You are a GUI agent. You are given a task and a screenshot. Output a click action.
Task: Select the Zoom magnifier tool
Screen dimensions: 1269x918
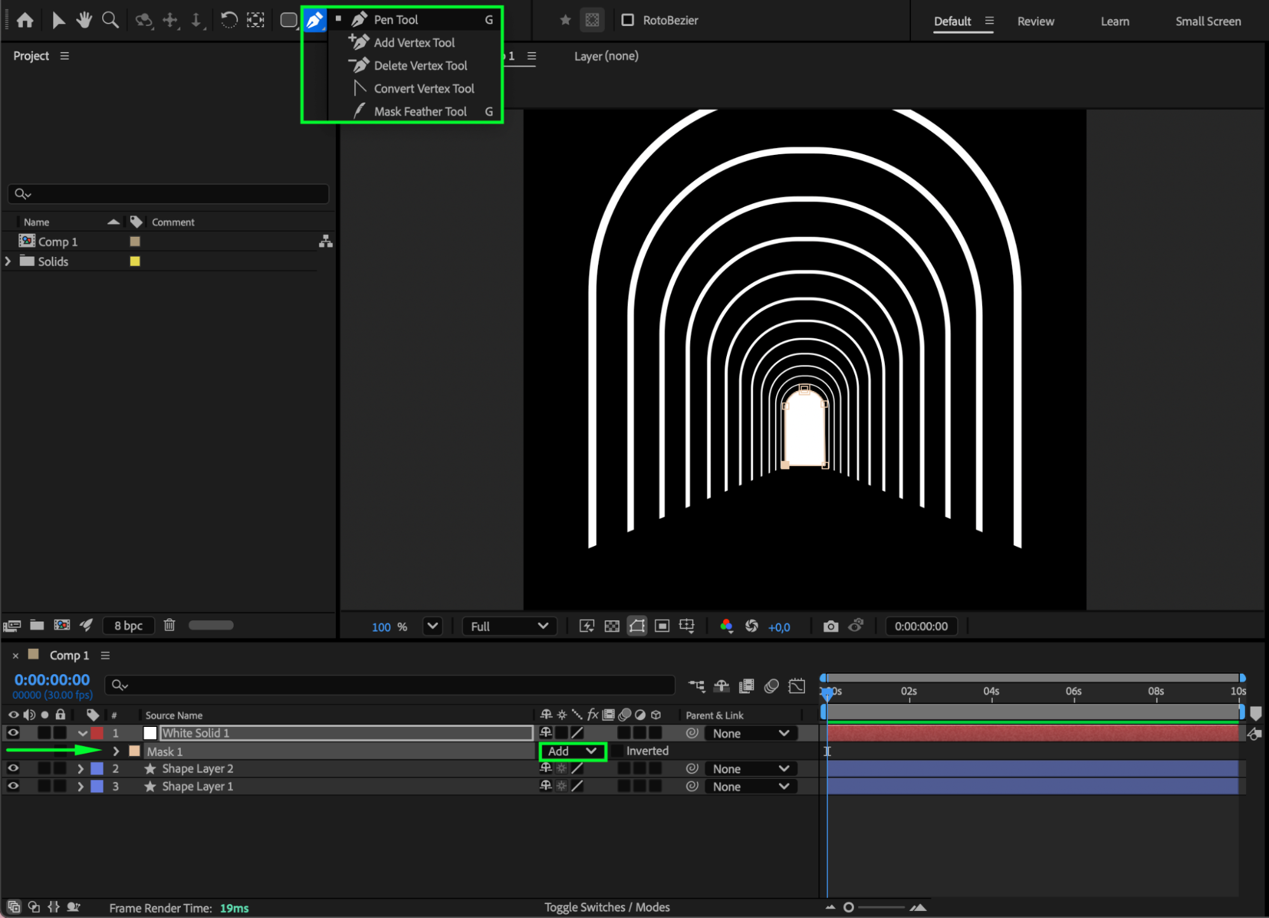click(110, 20)
